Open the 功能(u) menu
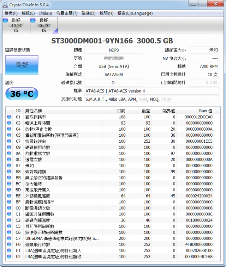This screenshot has height=267, width=226. [45, 13]
